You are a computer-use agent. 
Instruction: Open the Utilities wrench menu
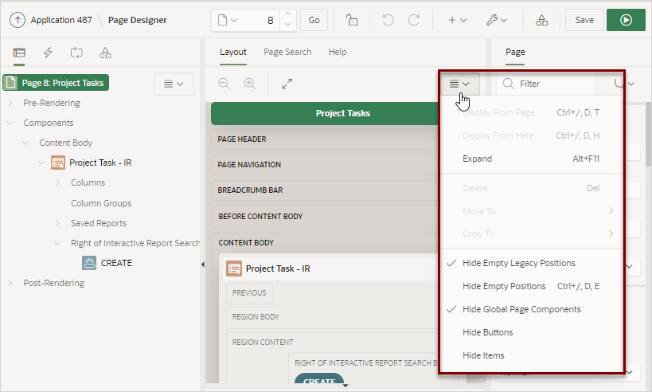pos(497,20)
